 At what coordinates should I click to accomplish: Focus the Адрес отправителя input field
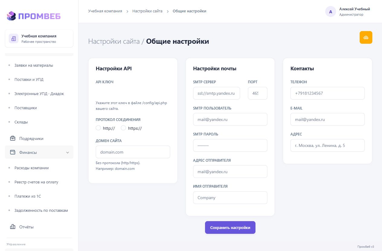pos(230,172)
